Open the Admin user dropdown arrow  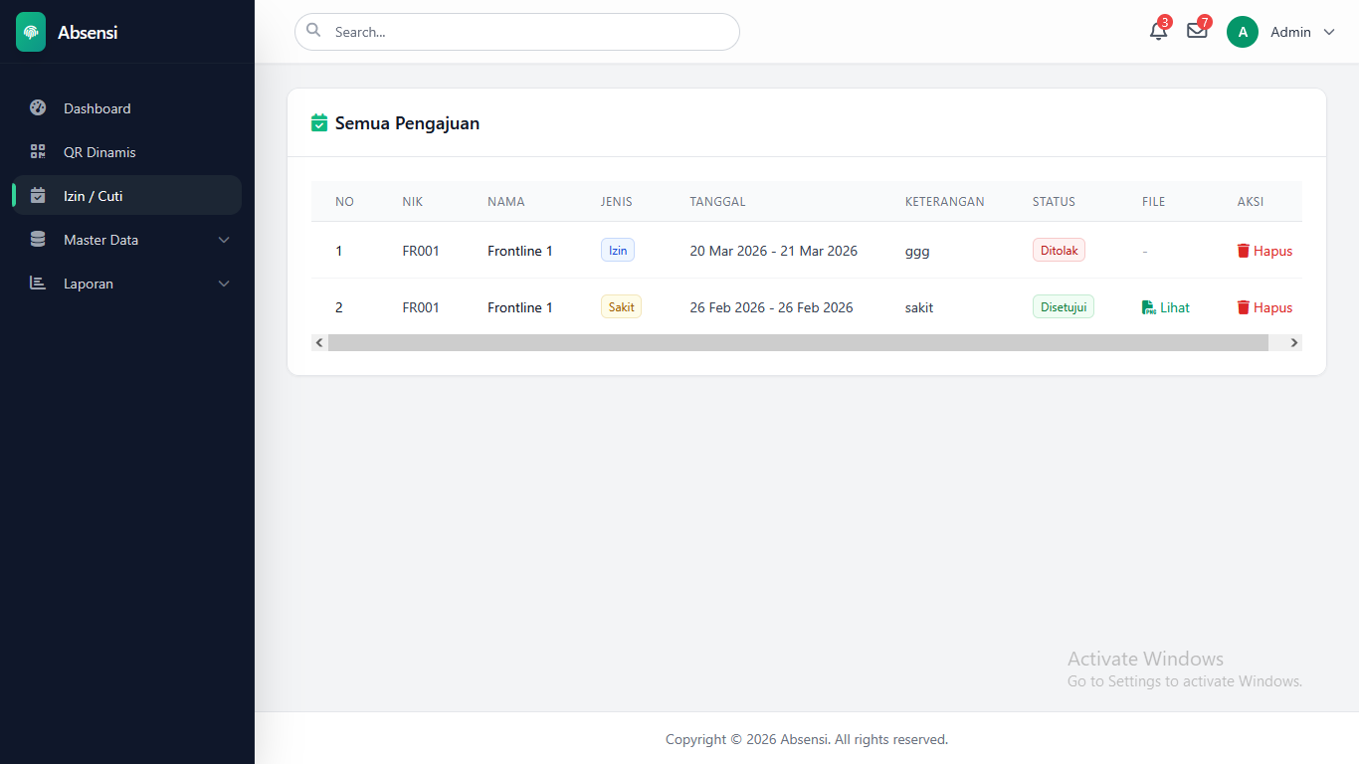pos(1329,32)
